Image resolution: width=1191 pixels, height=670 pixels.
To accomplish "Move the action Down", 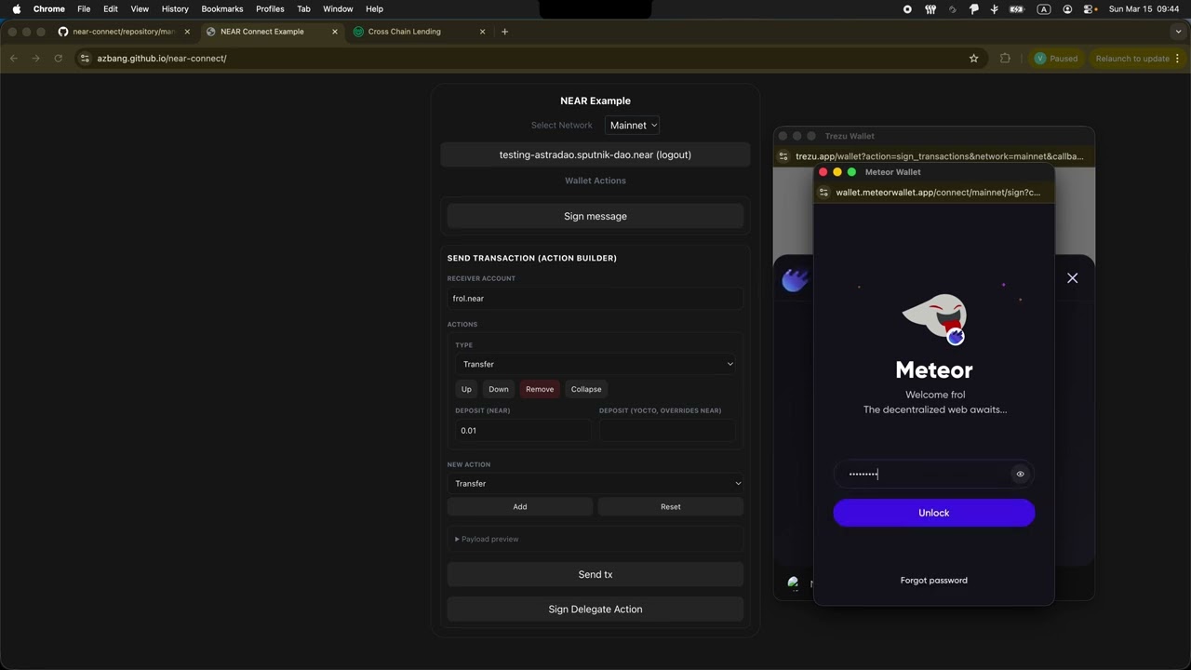I will pos(499,389).
